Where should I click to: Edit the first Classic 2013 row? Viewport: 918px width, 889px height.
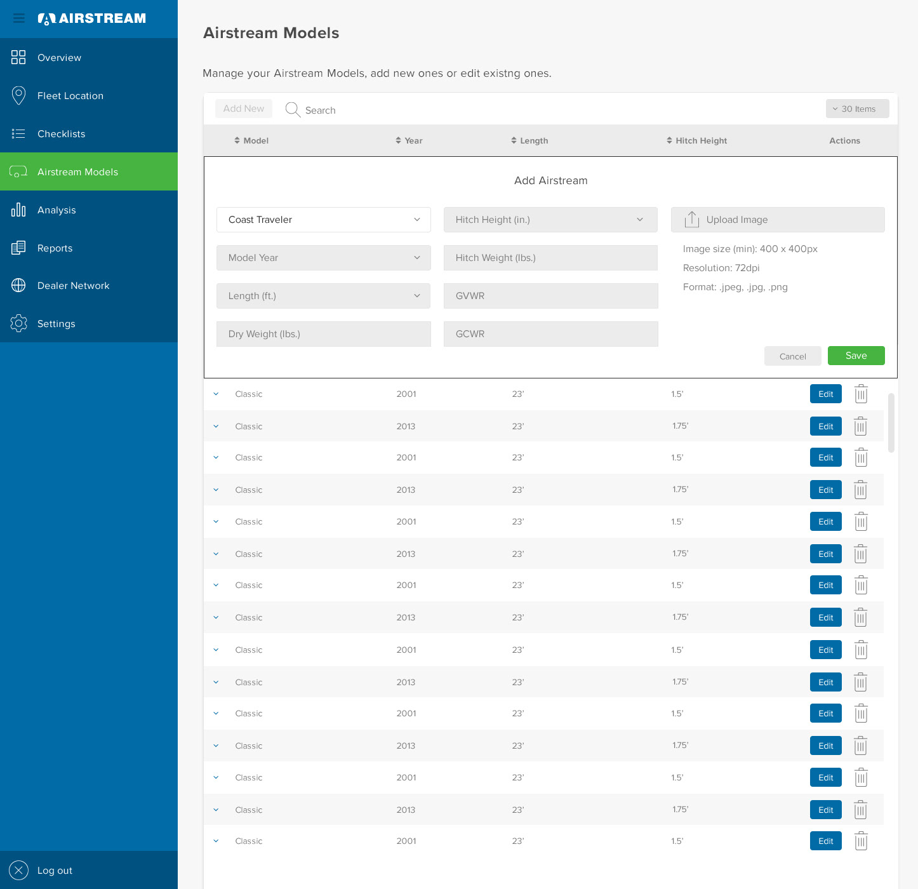point(826,426)
